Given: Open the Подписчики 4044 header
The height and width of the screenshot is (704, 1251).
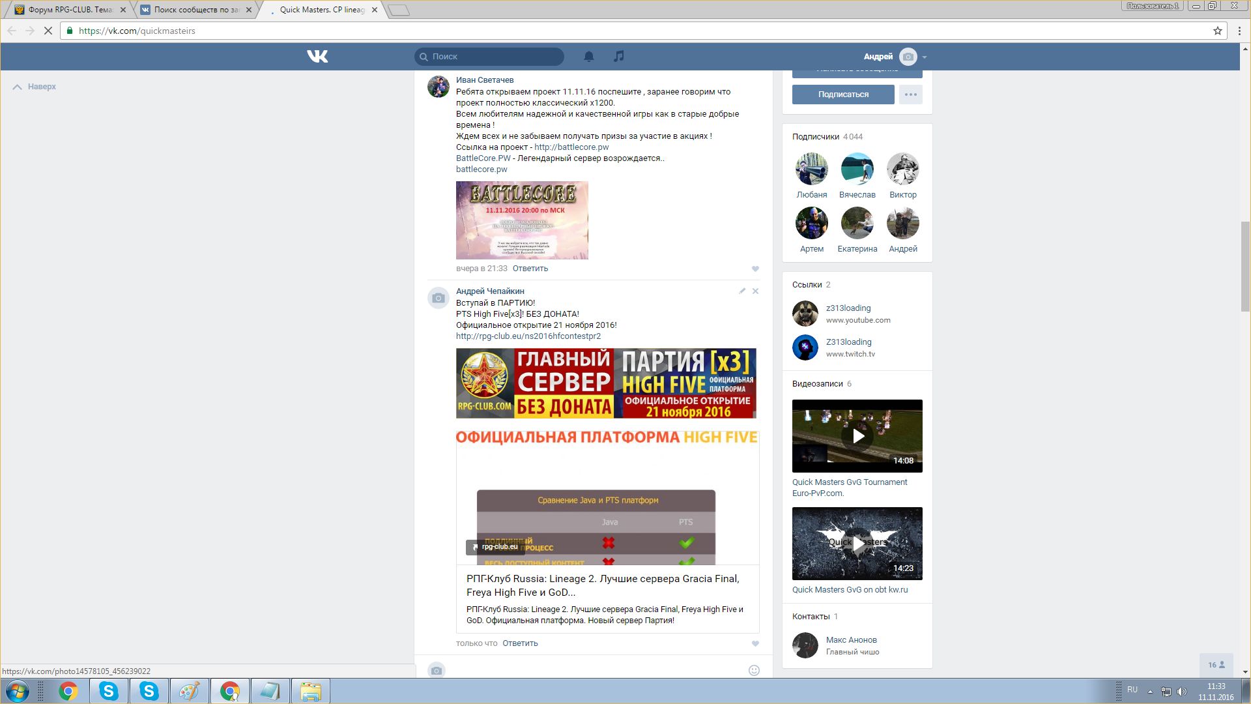Looking at the screenshot, I should (827, 137).
